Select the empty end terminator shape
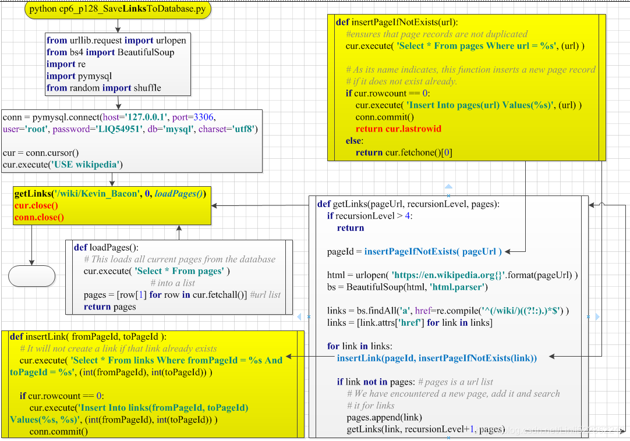 tap(32, 276)
